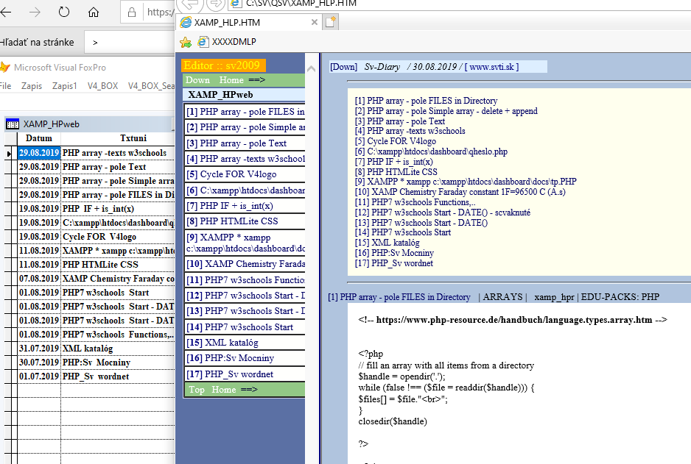Click the Top link in bottom green bar

pos(196,390)
